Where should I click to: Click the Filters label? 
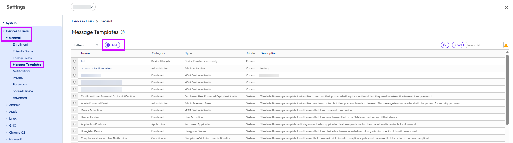click(79, 45)
